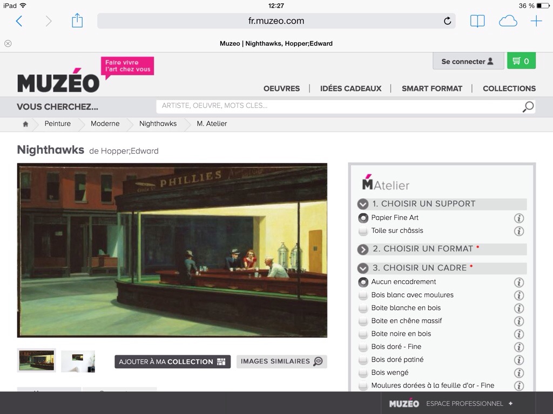Screen dimensions: 553x414
Task: Open Safari bookmarks book icon
Action: [x=477, y=21]
